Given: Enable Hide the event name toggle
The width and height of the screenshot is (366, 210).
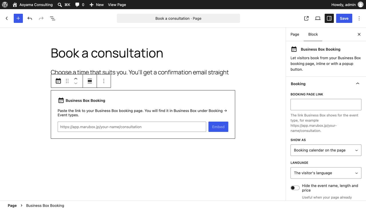Looking at the screenshot, I should tap(295, 188).
